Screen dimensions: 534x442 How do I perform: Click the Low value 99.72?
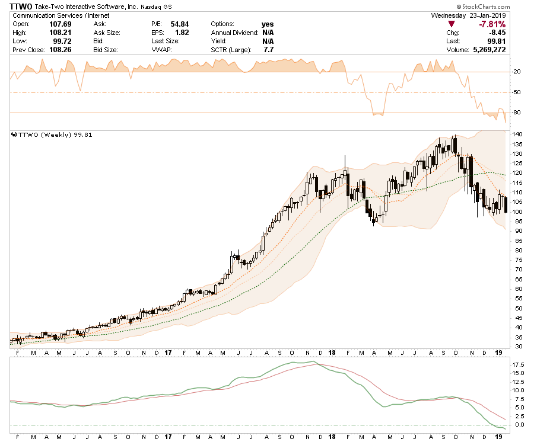pos(62,41)
